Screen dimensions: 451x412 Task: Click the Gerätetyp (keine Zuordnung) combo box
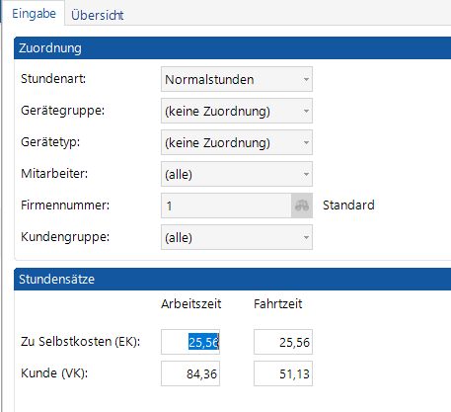coord(237,142)
